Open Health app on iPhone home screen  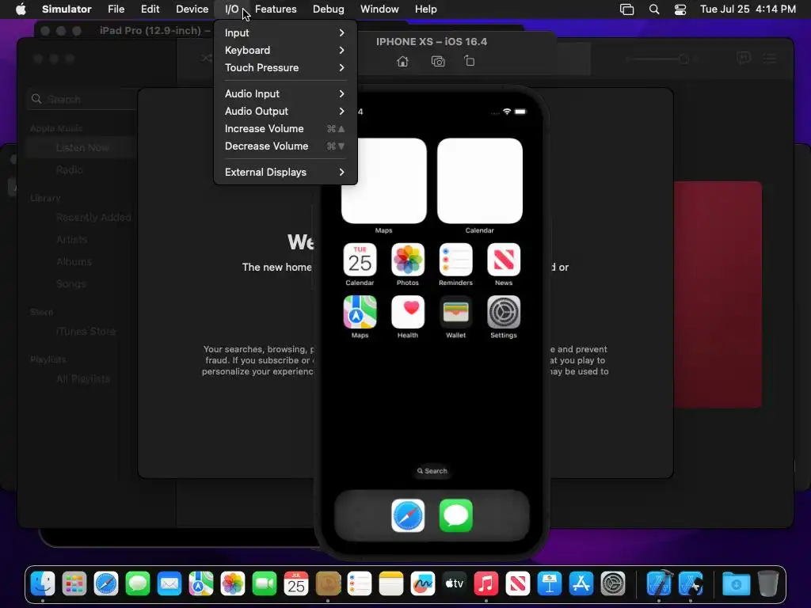click(408, 312)
